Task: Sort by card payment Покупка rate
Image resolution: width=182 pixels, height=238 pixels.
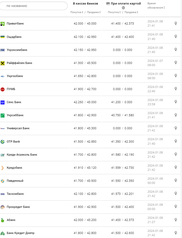Action: (114, 12)
